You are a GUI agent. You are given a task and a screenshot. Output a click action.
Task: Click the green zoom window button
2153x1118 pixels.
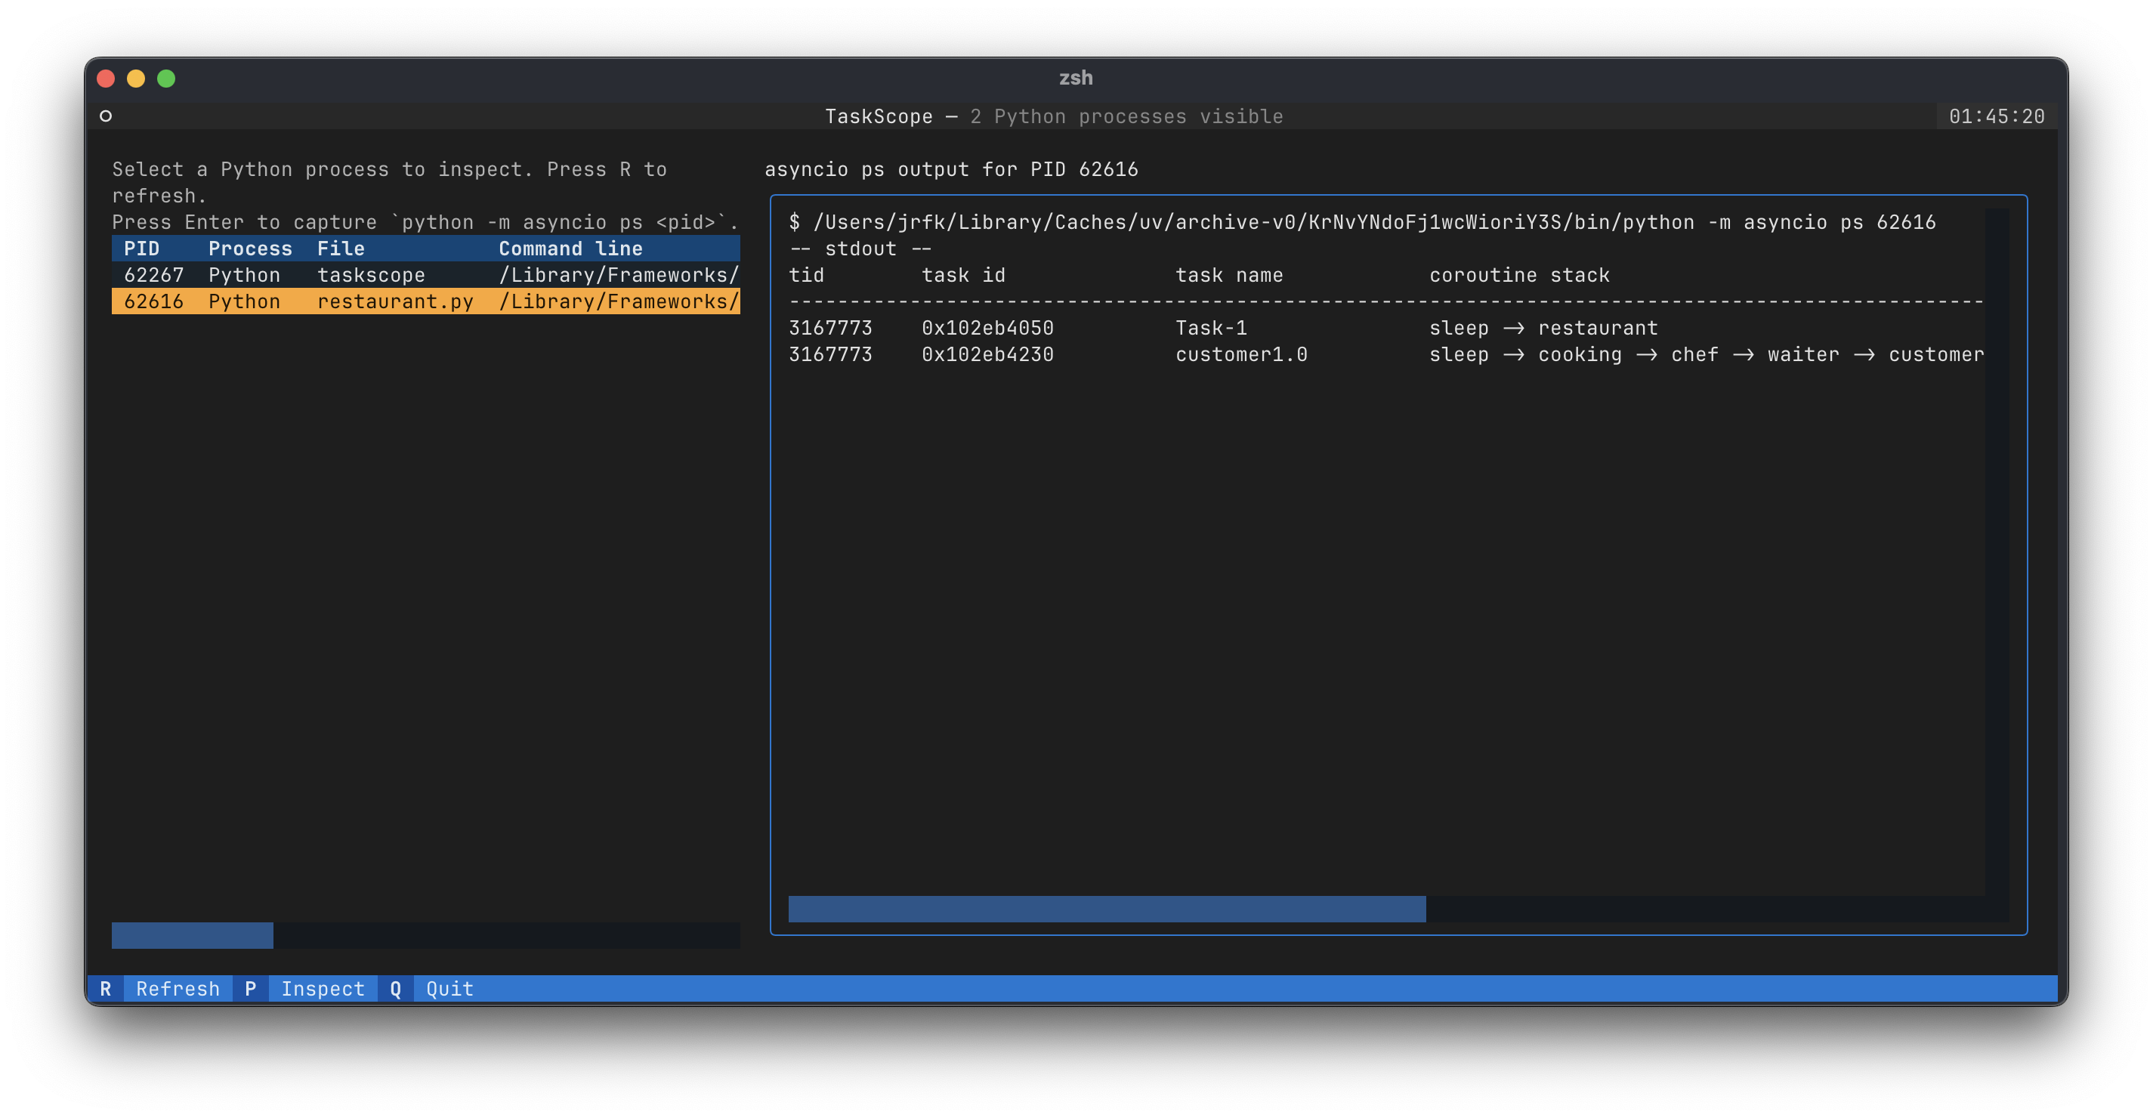click(166, 79)
